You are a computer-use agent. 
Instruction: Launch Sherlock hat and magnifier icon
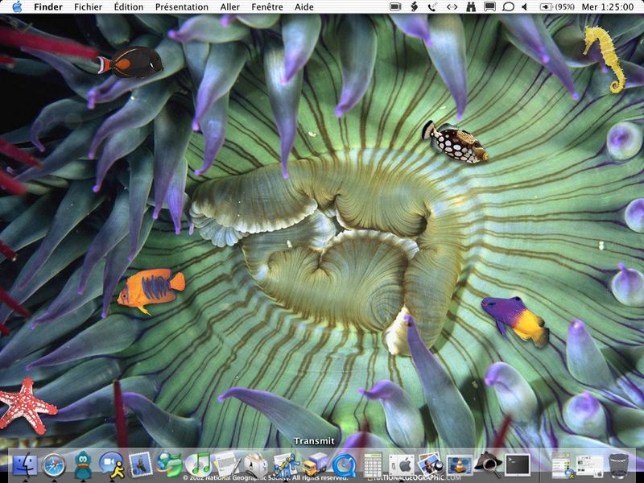(489, 466)
